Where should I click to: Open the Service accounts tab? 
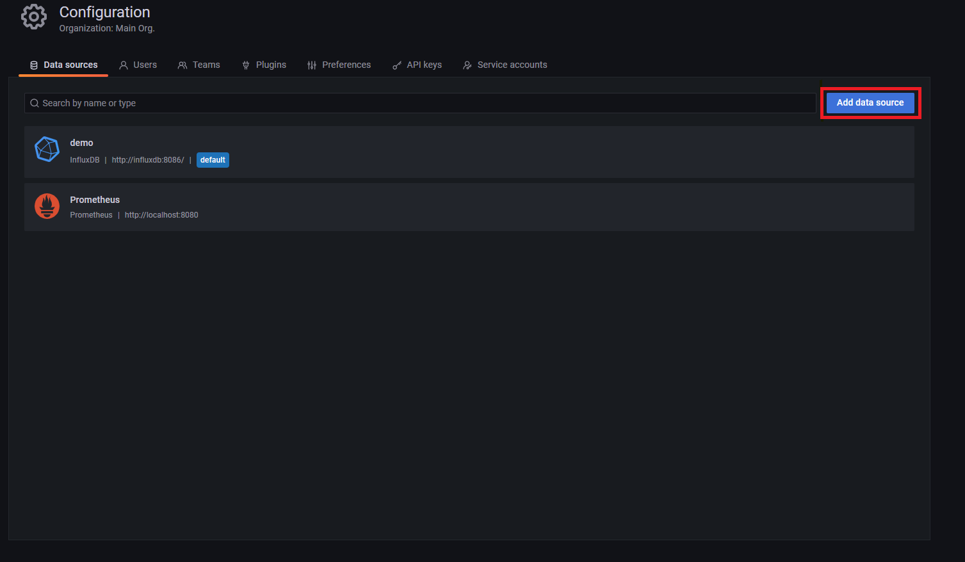click(x=512, y=65)
